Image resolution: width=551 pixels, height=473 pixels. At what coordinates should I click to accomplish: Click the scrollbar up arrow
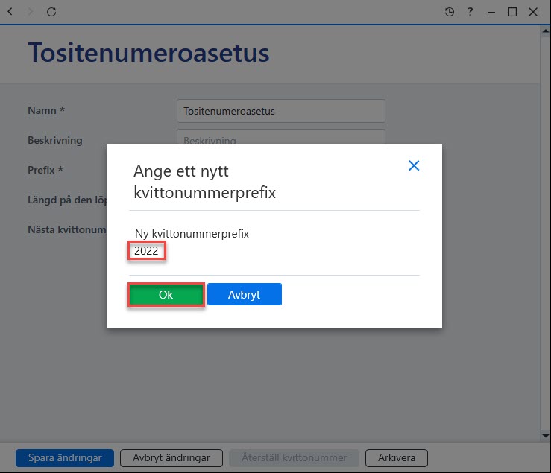[x=545, y=31]
